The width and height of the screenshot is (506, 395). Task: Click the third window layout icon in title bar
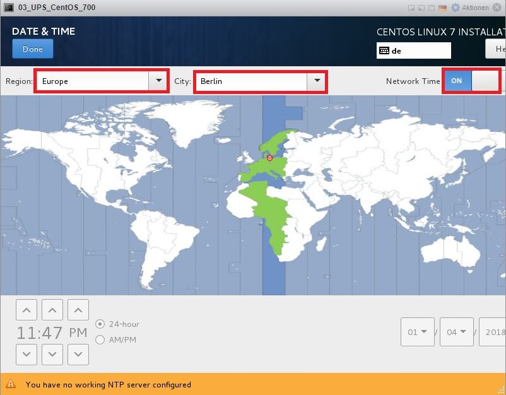tap(432, 8)
